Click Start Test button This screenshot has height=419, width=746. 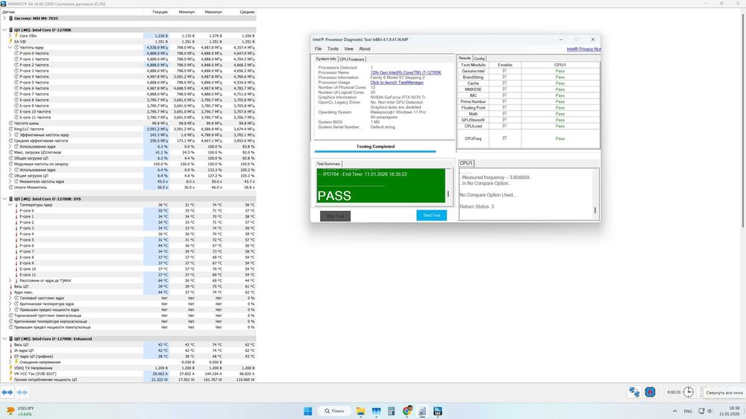(x=431, y=215)
